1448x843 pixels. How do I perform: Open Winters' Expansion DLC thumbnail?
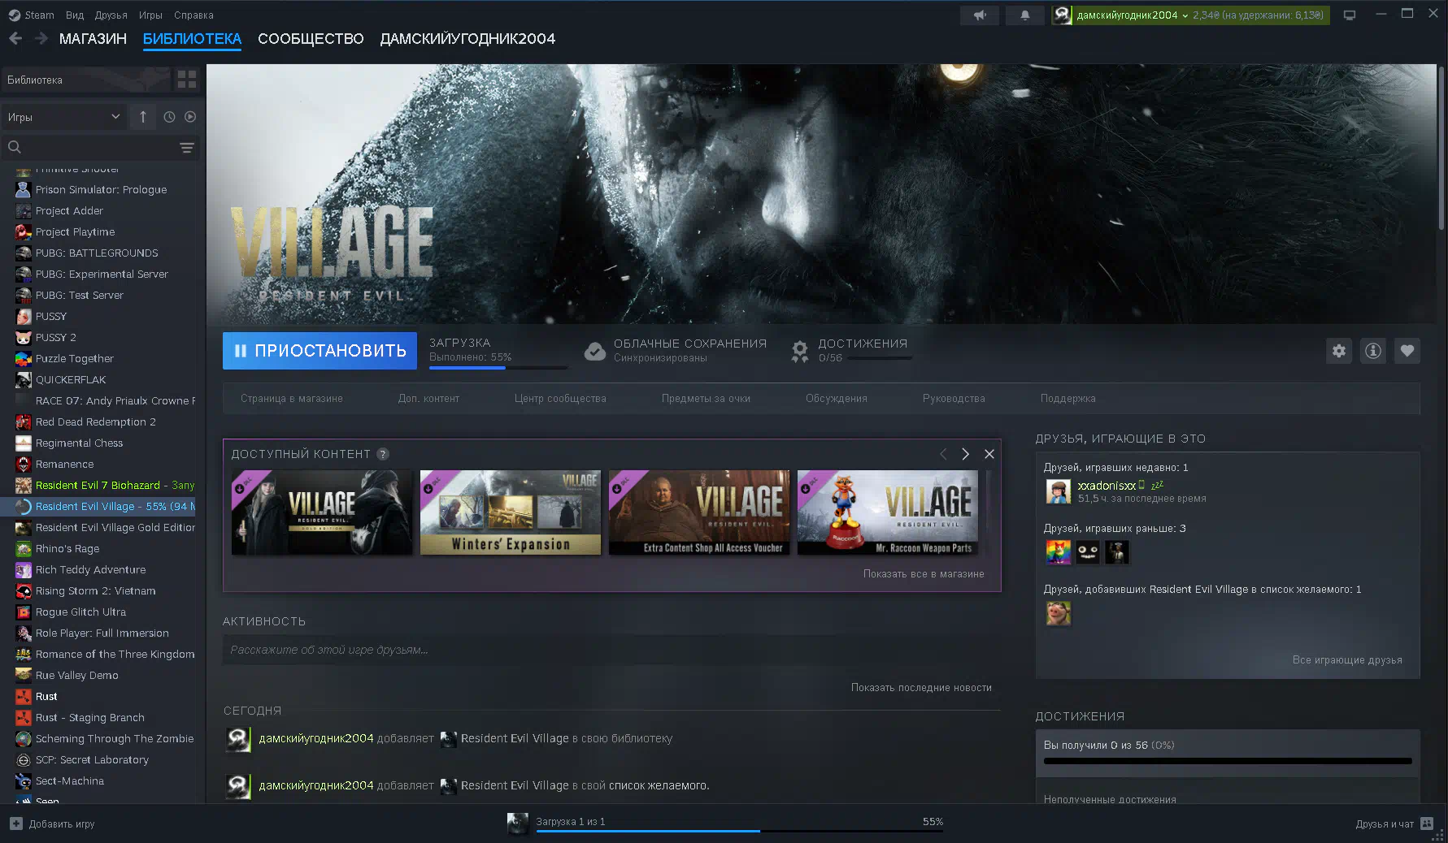point(511,512)
